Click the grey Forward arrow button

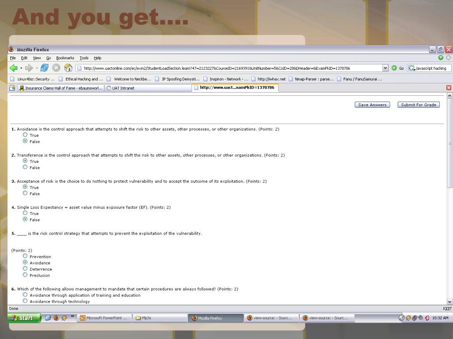(x=29, y=68)
